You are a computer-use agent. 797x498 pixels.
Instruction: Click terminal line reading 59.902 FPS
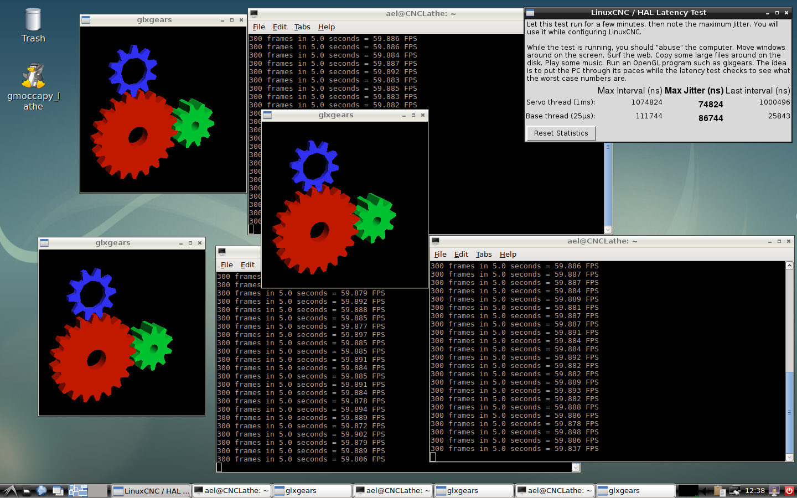click(301, 434)
